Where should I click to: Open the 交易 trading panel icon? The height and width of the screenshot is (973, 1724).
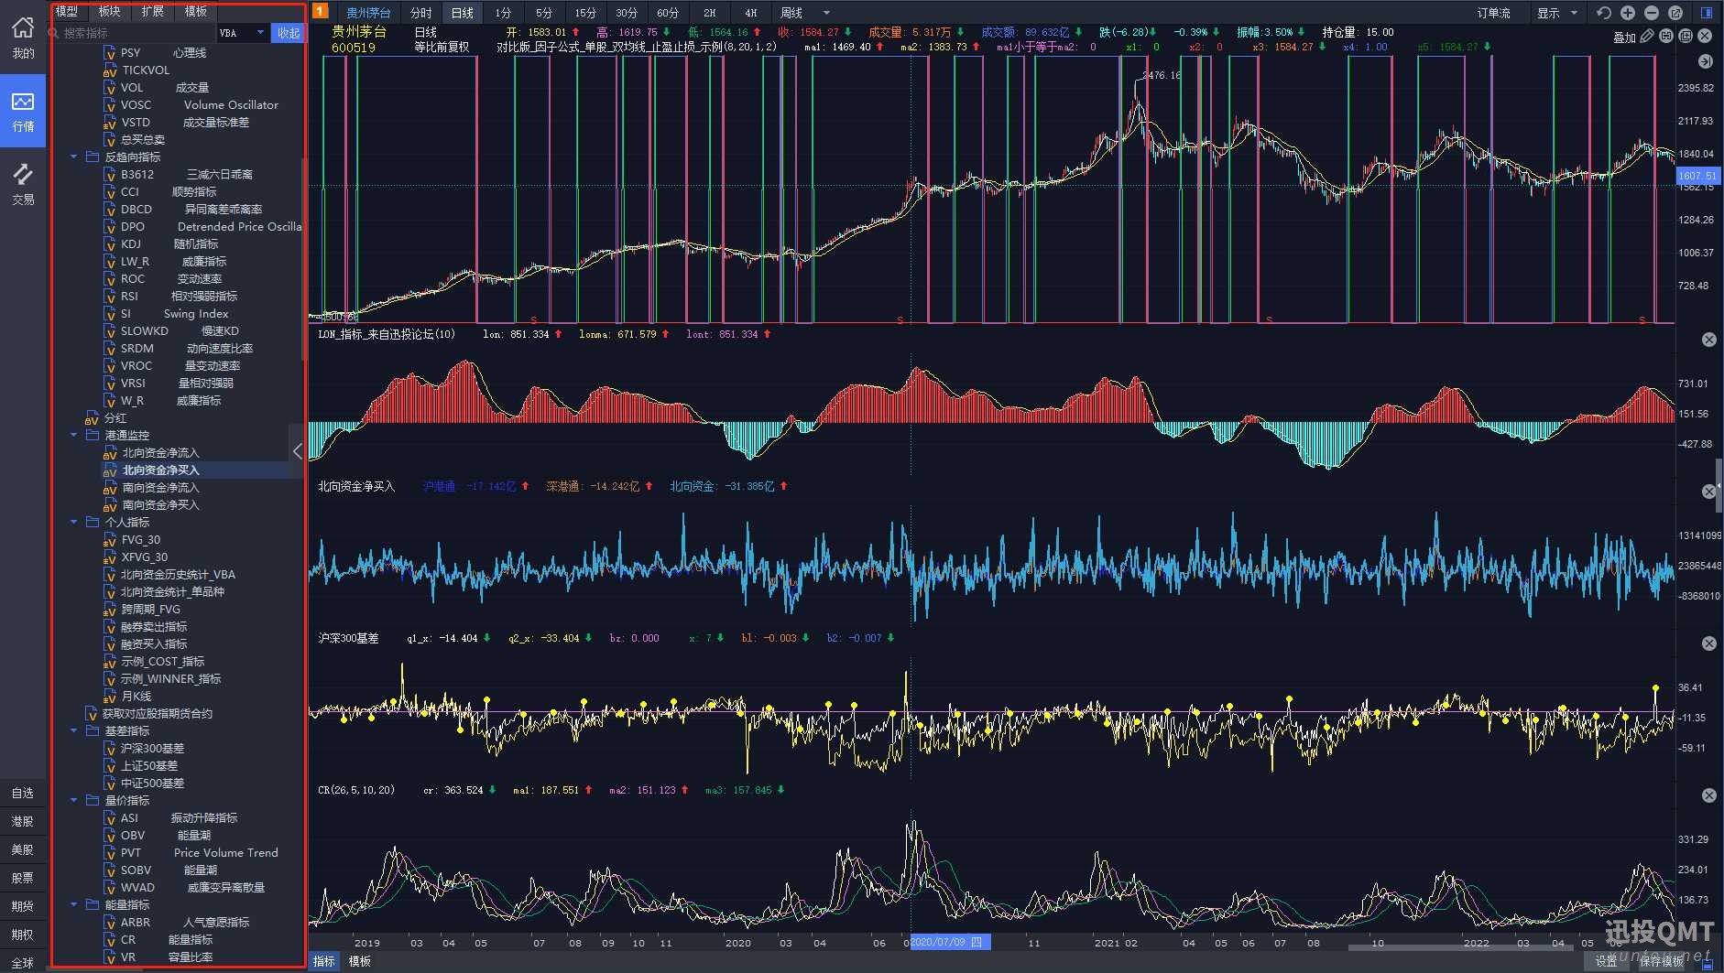point(23,184)
